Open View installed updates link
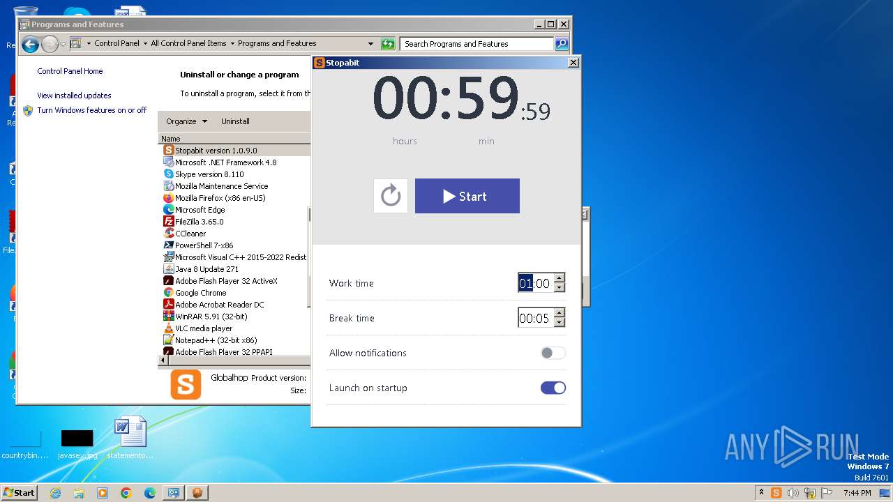The width and height of the screenshot is (893, 502). click(x=74, y=96)
